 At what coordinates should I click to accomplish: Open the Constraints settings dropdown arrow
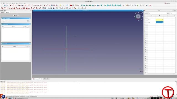coord(29,27)
